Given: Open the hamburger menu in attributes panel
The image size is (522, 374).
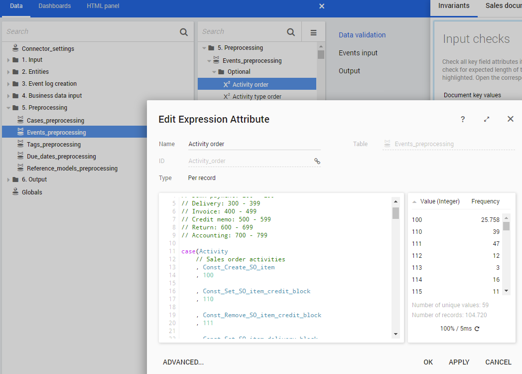Looking at the screenshot, I should click(x=313, y=32).
